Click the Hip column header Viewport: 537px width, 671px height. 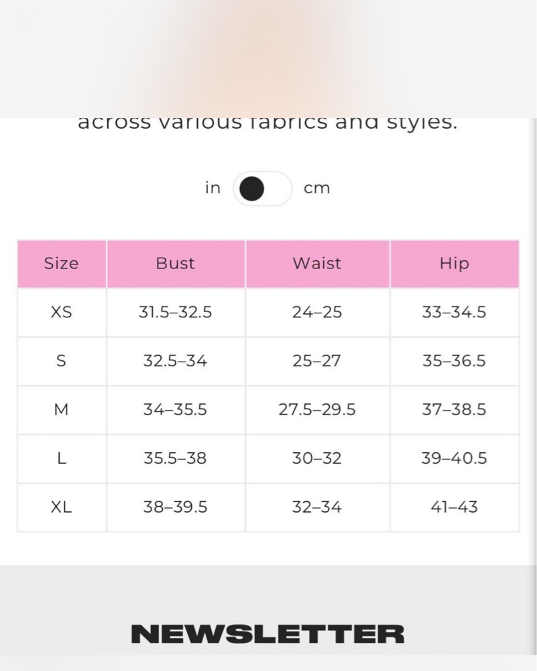[x=455, y=264]
